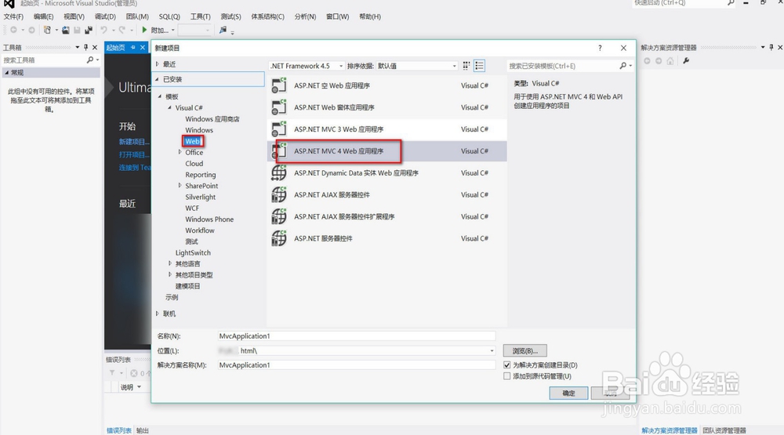This screenshot has width=784, height=435.
Task: Click the Open File toolbar icon
Action: [x=66, y=30]
